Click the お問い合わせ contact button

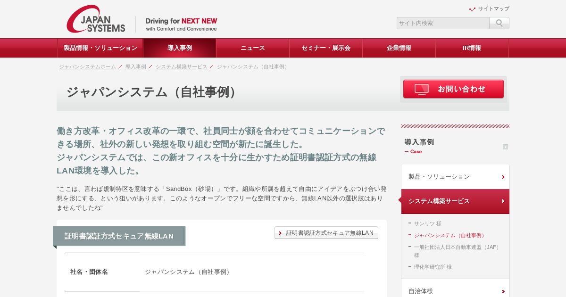[453, 89]
